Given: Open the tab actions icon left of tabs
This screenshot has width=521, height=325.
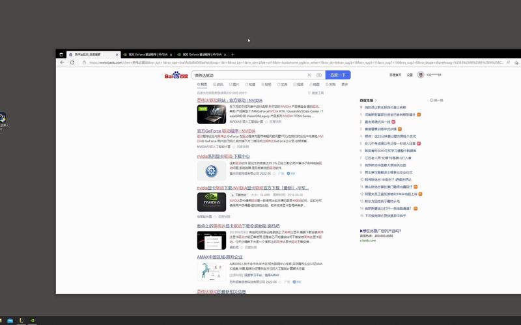Looking at the screenshot, I should 61,55.
